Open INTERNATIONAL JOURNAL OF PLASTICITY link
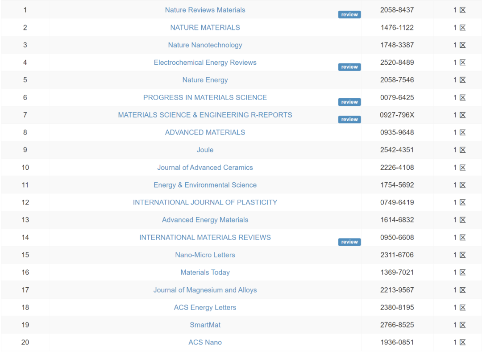The width and height of the screenshot is (482, 352). (205, 202)
